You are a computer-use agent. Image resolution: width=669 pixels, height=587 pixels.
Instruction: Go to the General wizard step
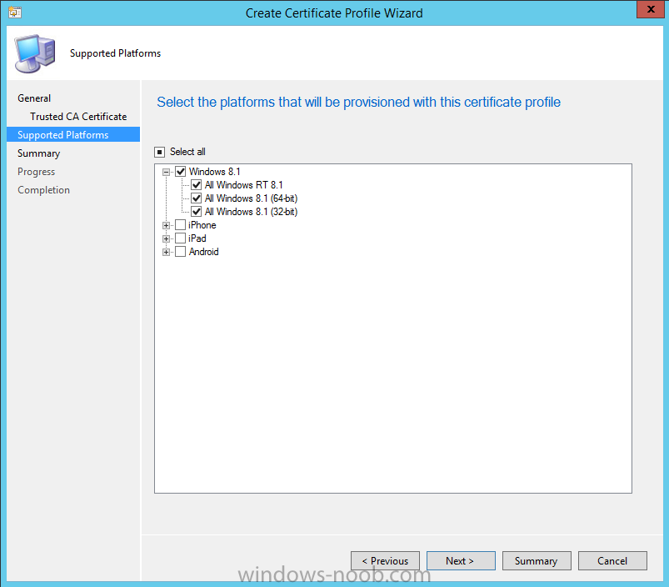point(34,98)
